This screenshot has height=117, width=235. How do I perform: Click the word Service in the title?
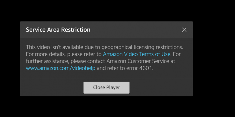[x=36, y=30]
